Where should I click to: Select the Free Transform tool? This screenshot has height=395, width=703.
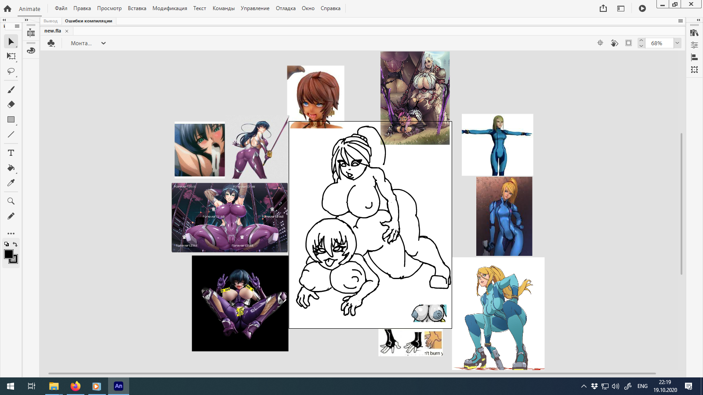click(11, 56)
